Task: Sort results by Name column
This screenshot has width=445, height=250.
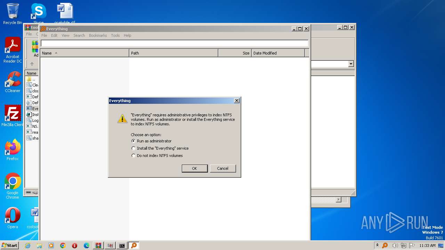Action: point(84,53)
